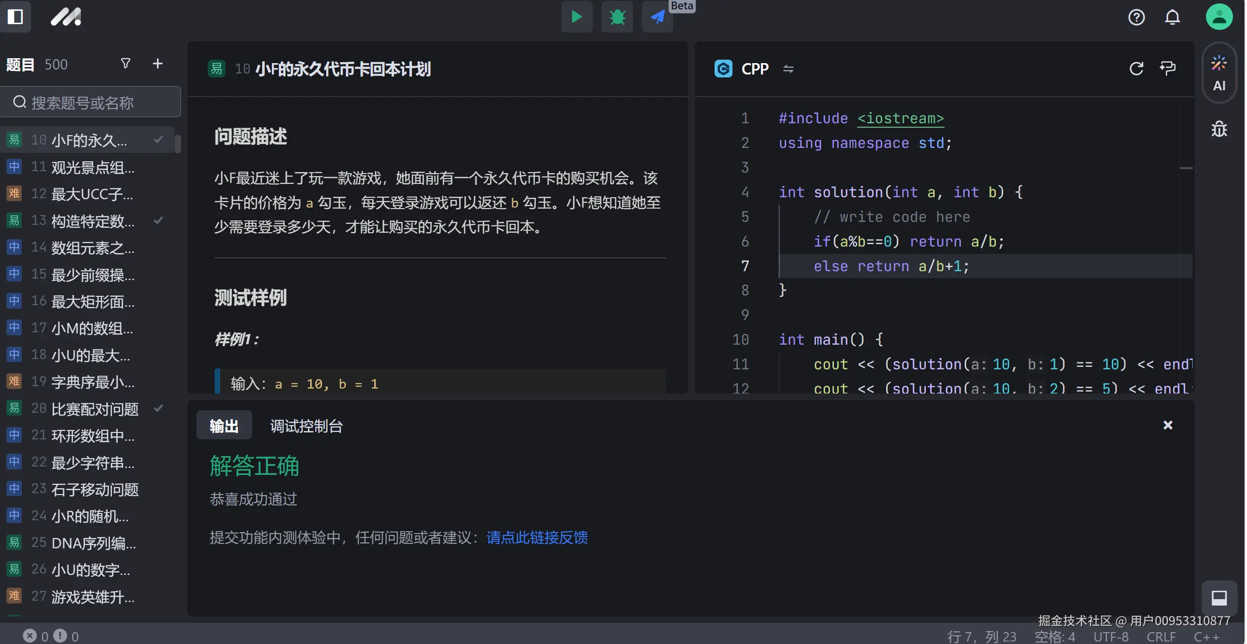Open problem 11 观光景点组
The height and width of the screenshot is (644, 1247).
[x=88, y=167]
